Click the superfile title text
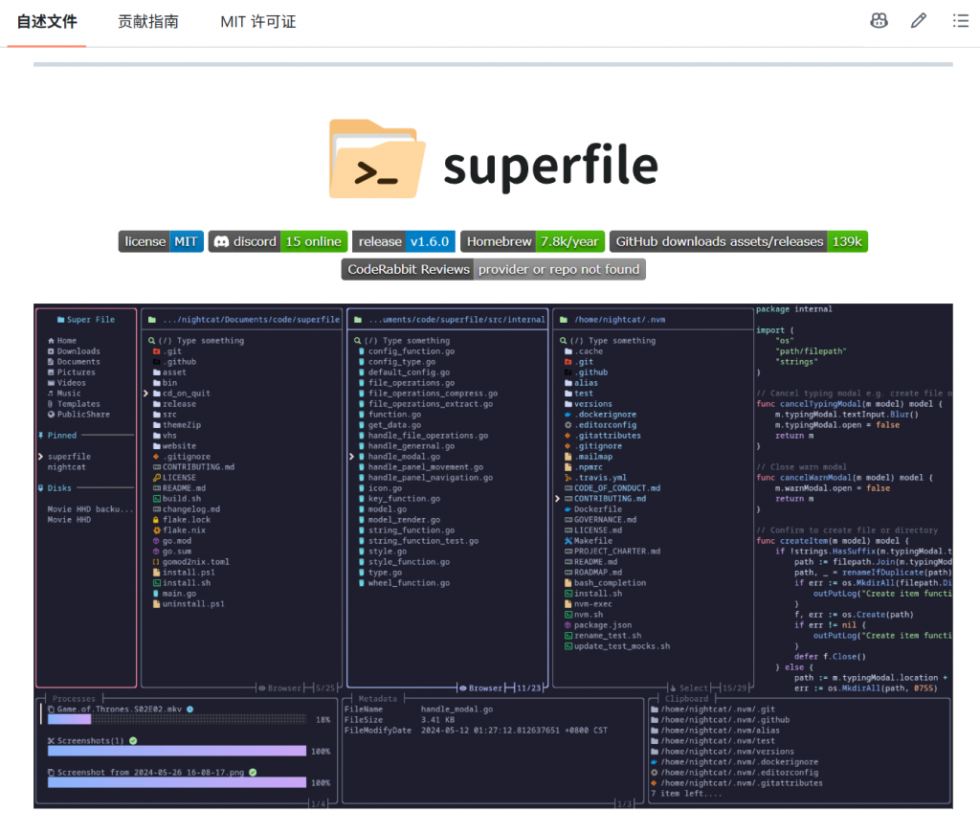Screen dimensions: 980x834 550,167
